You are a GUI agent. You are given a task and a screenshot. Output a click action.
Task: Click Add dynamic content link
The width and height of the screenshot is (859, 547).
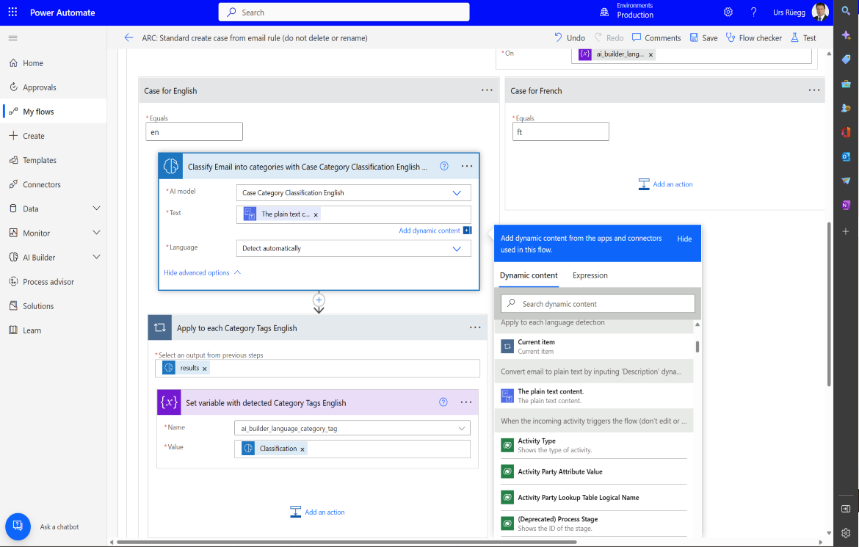point(429,231)
